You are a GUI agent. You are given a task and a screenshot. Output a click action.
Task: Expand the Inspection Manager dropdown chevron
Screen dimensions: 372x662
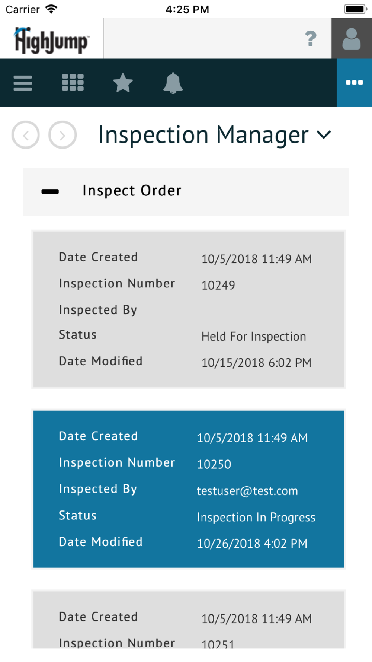coord(324,134)
